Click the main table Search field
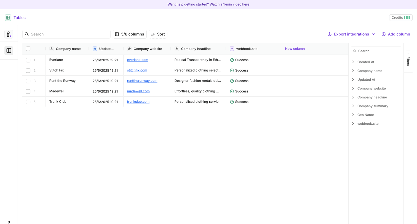Viewport: 417px width, 224px height. [x=66, y=34]
